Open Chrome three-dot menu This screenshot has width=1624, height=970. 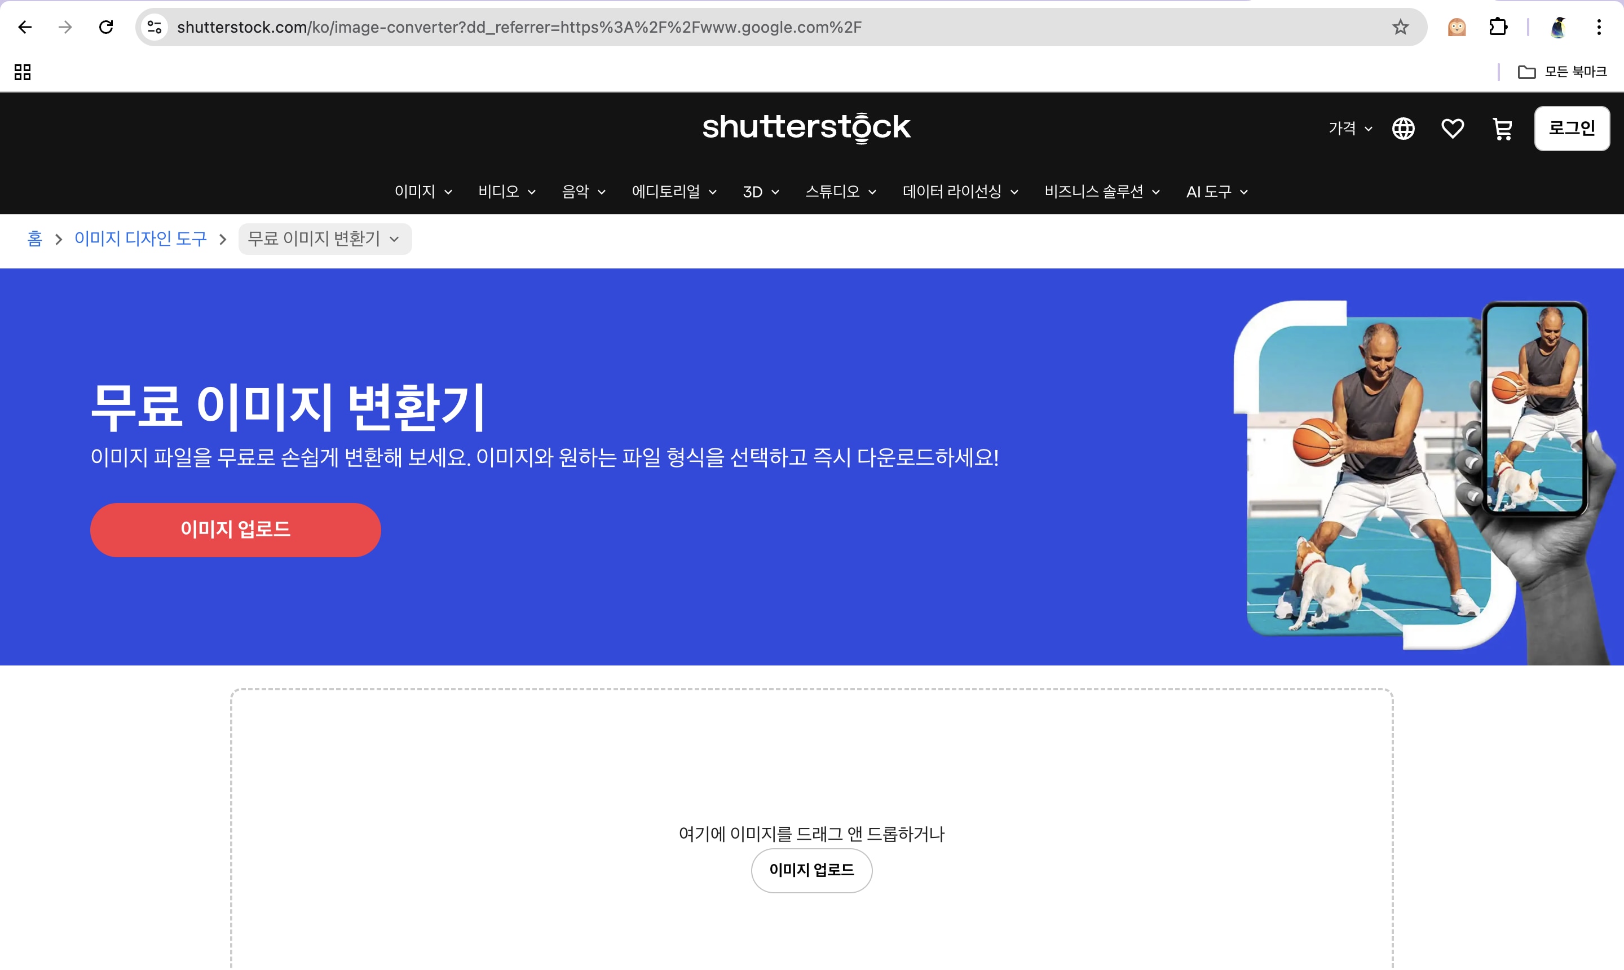(x=1599, y=28)
